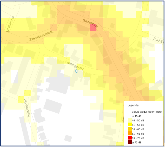Click the blue circle location marker
The height and width of the screenshot is (147, 165).
tap(77, 71)
